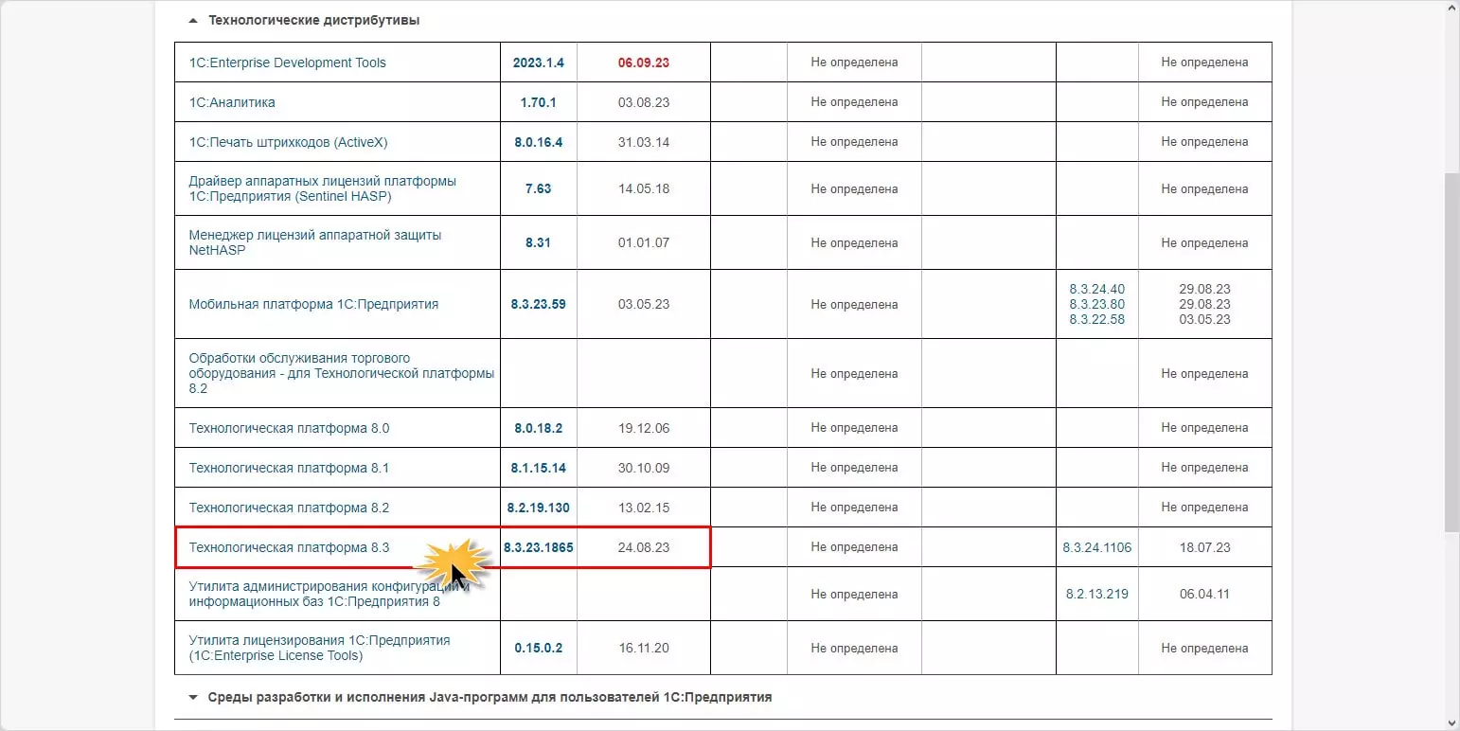Click date 03.05.23 beside version 8.3.22.58
Screen dimensions: 1460x731
1205,319
